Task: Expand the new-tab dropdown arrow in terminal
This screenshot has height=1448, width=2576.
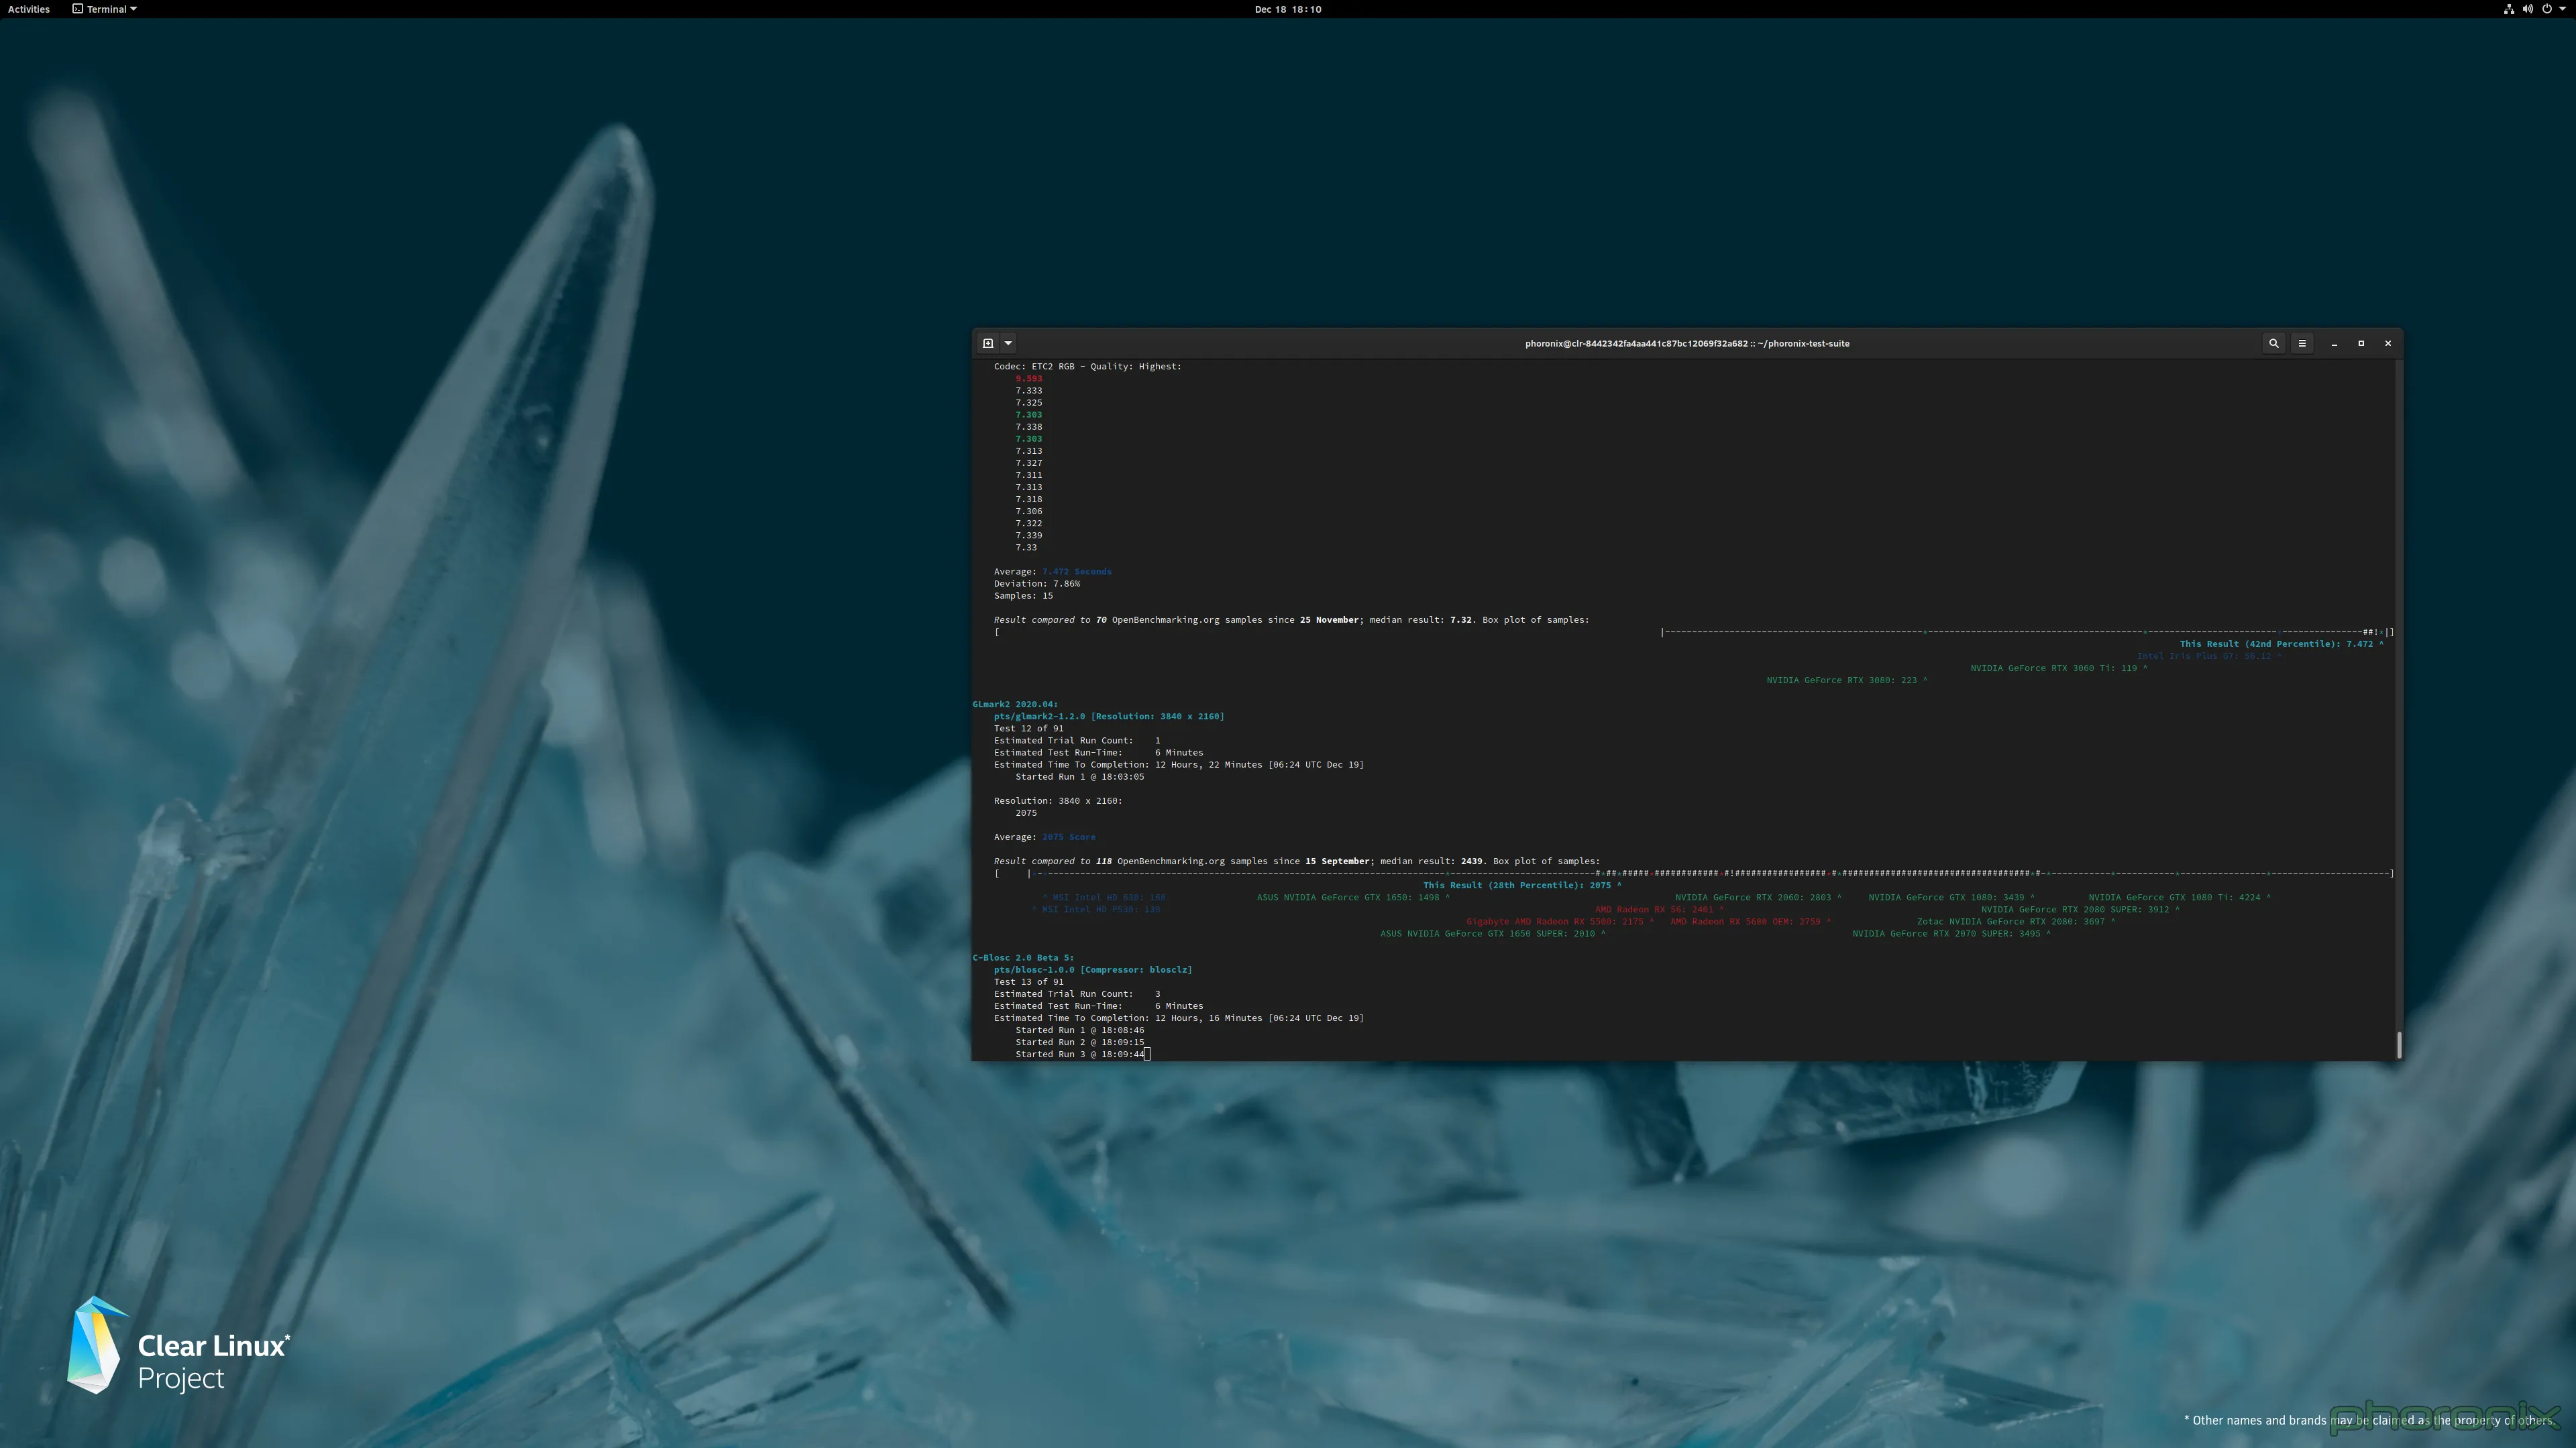Action: [x=1008, y=343]
